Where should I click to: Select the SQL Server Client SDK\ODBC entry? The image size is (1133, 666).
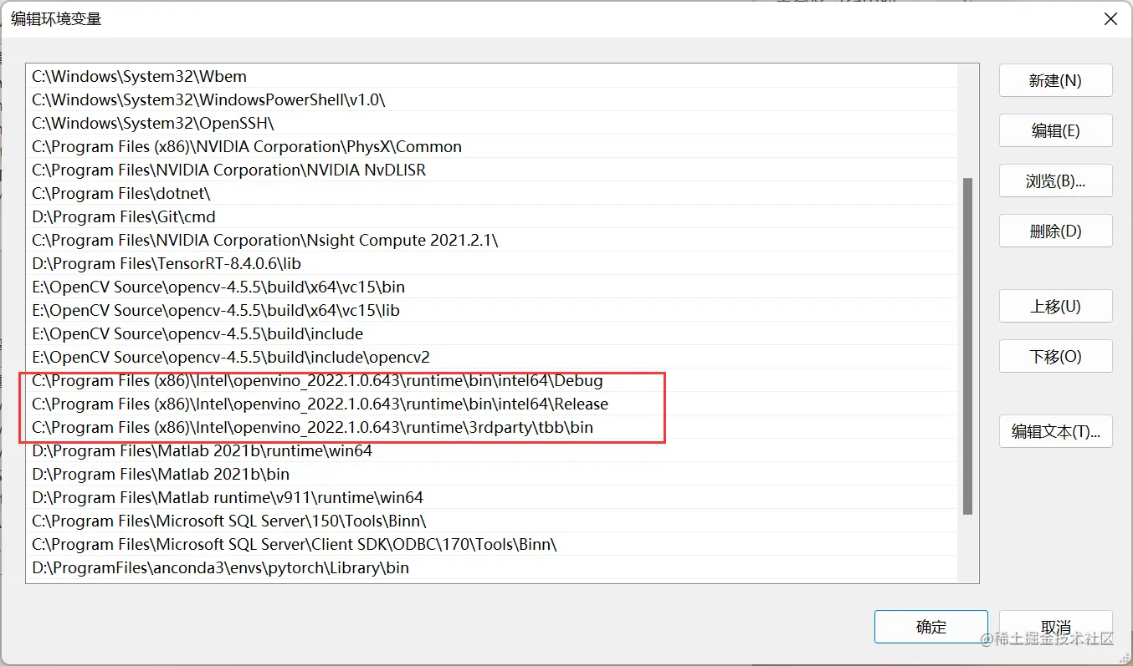(491, 544)
